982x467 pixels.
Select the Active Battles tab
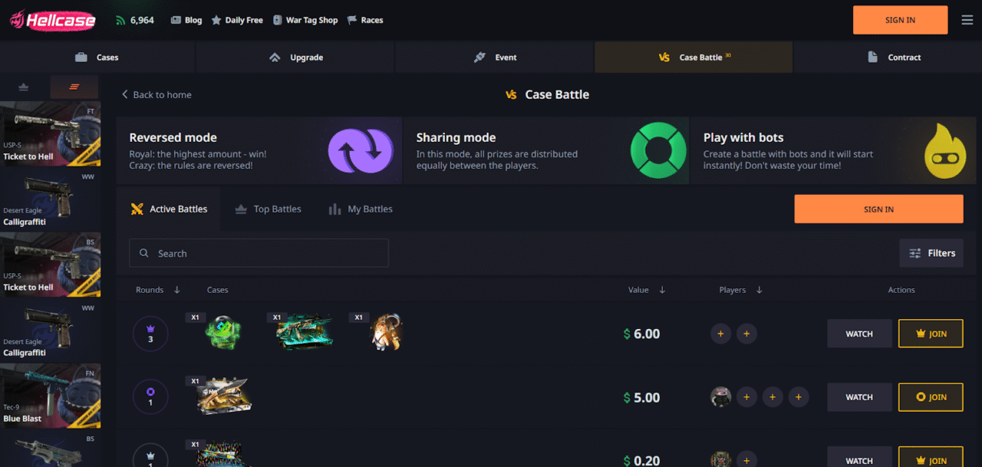pyautogui.click(x=169, y=209)
